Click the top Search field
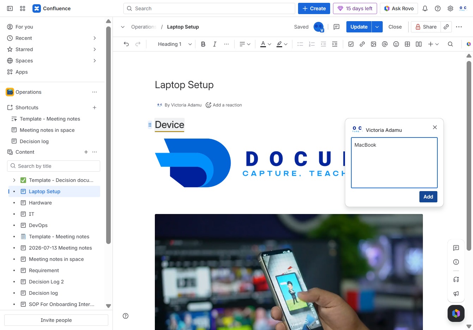The height and width of the screenshot is (330, 473). (x=209, y=8)
